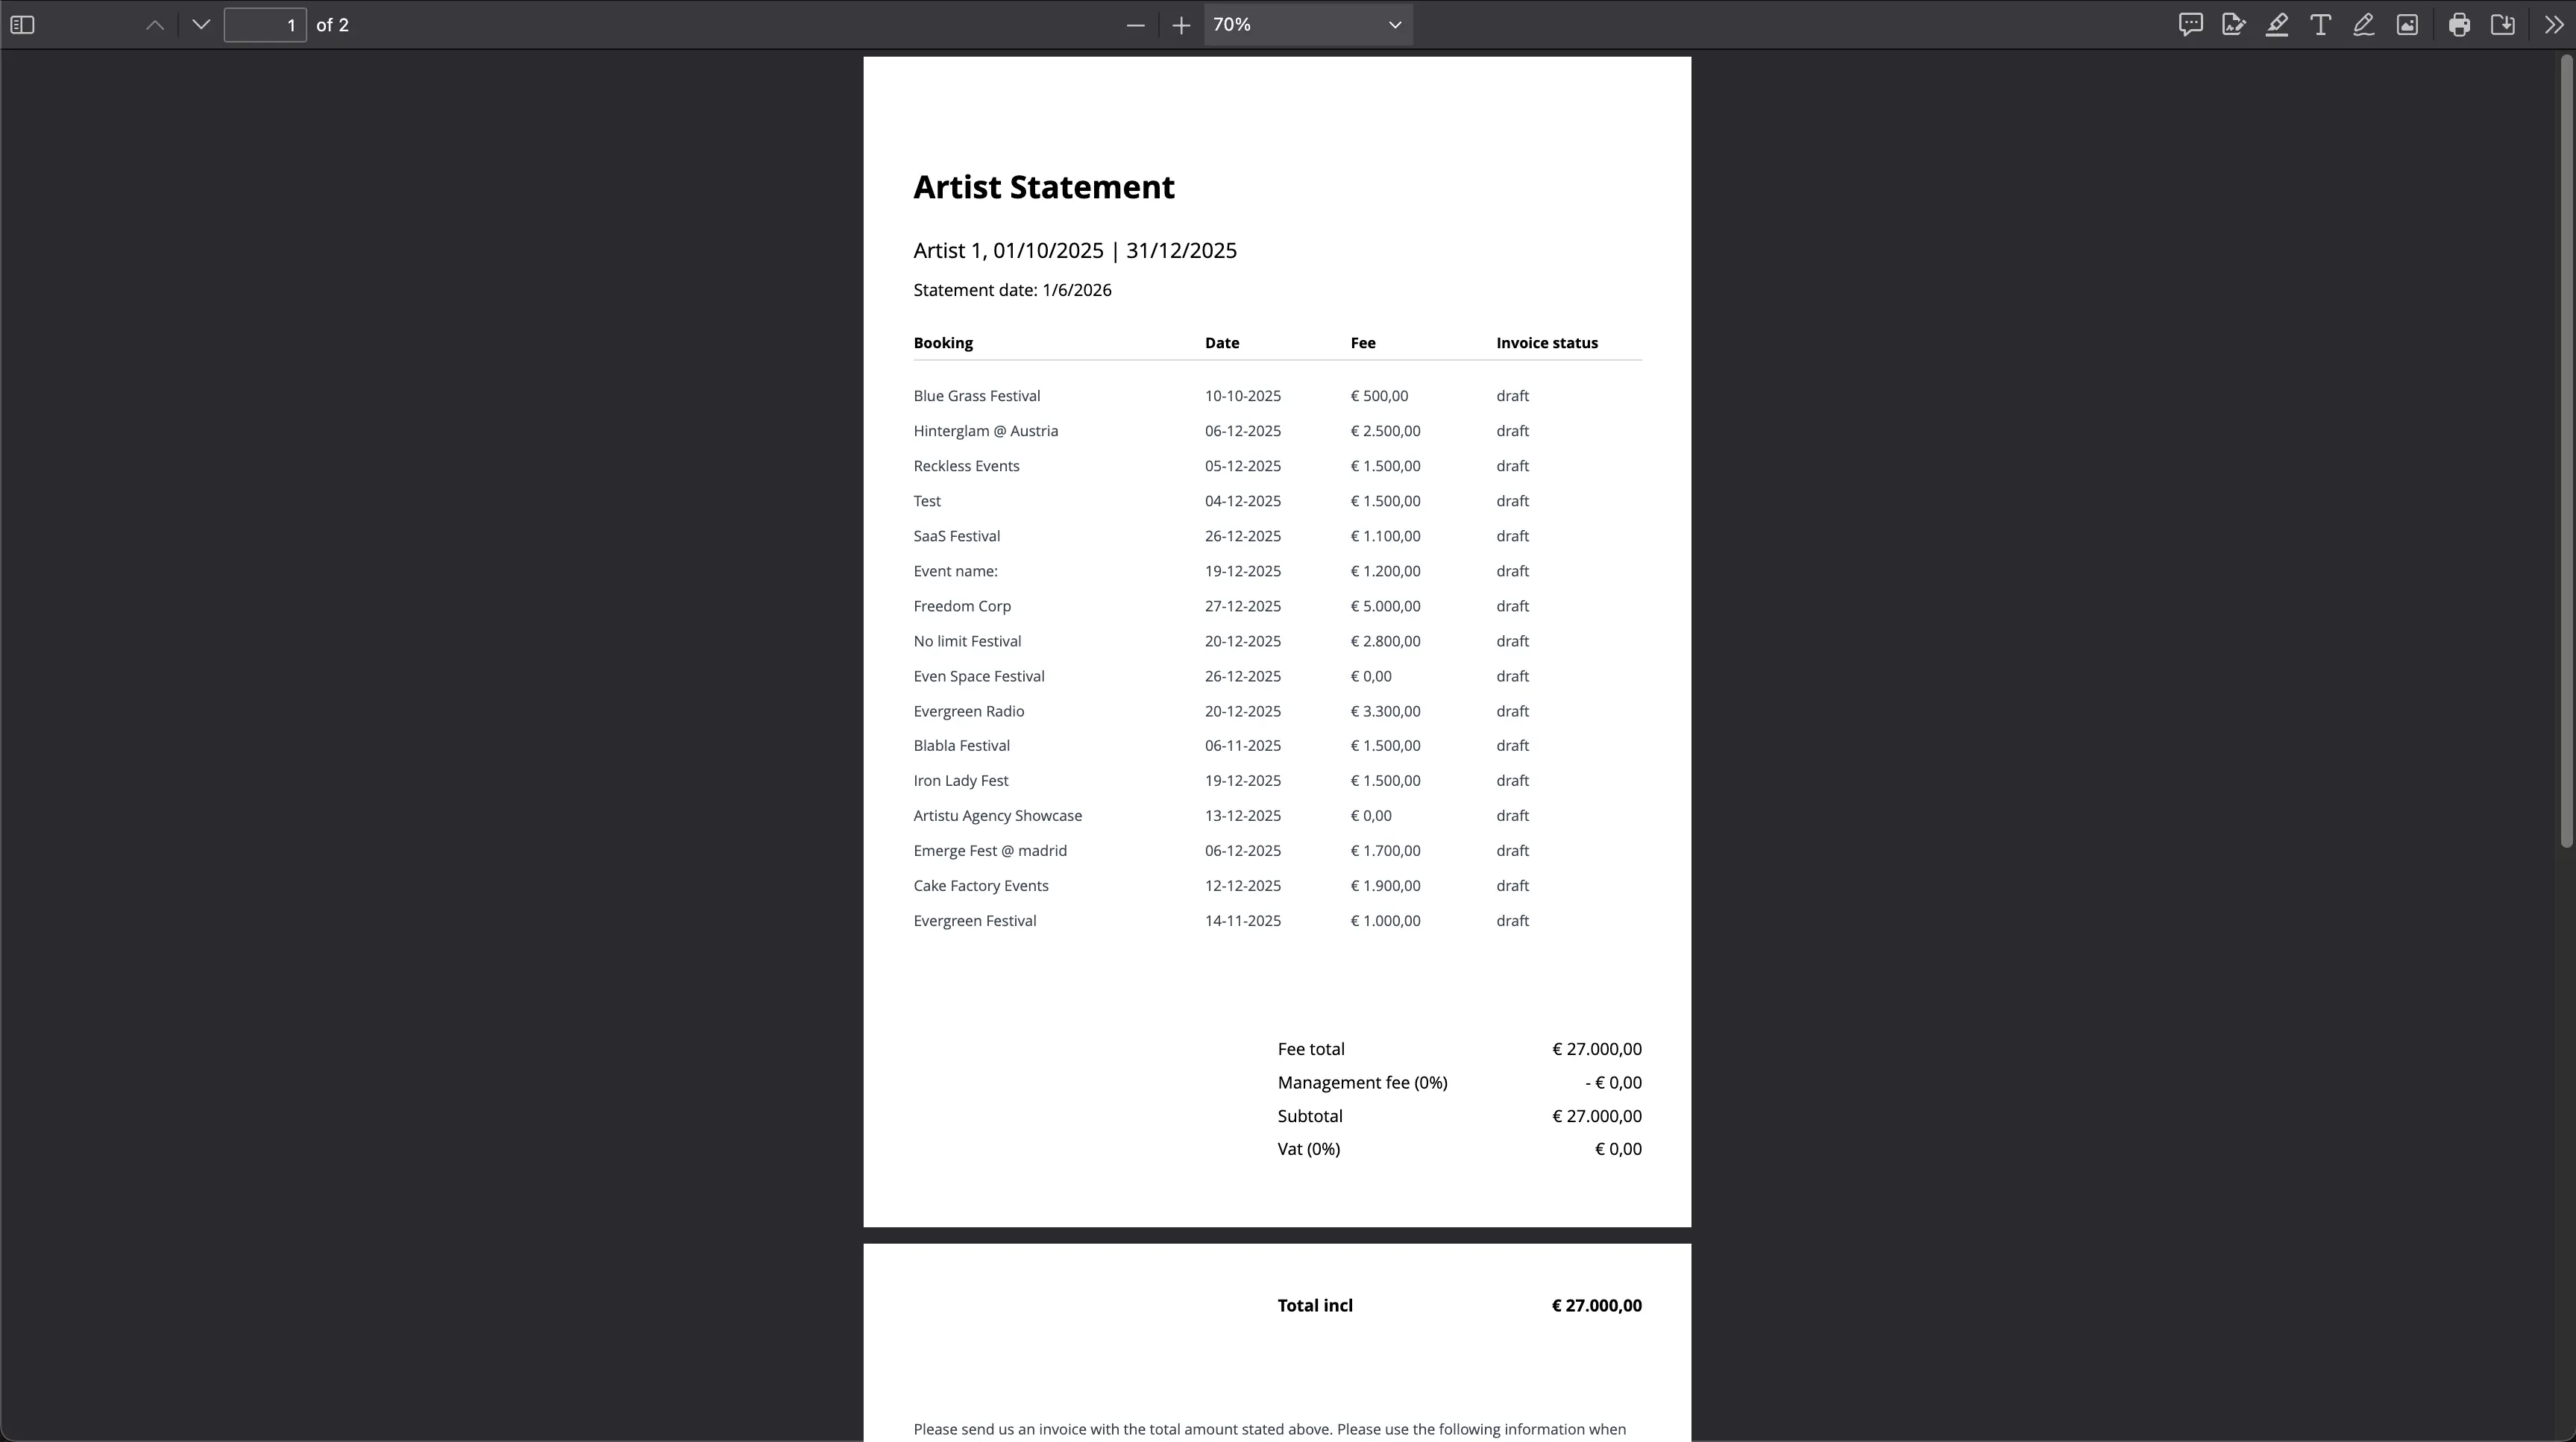Select the text annotation tool
This screenshot has width=2576, height=1442.
pyautogui.click(x=2320, y=25)
